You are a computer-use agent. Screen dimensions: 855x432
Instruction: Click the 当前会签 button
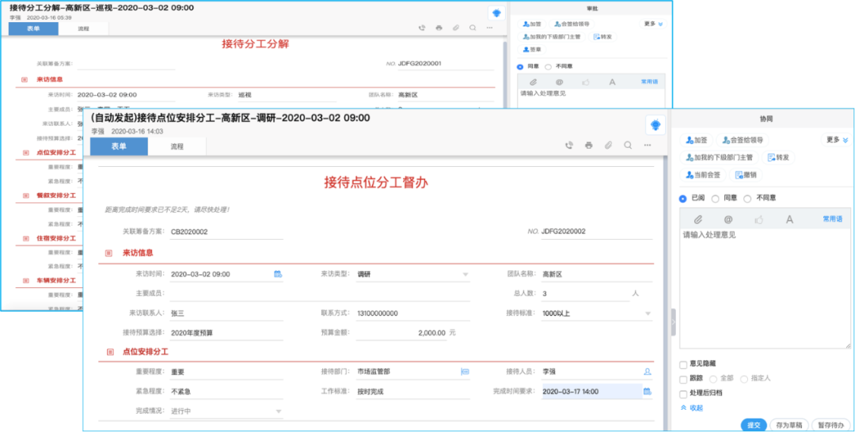point(703,175)
